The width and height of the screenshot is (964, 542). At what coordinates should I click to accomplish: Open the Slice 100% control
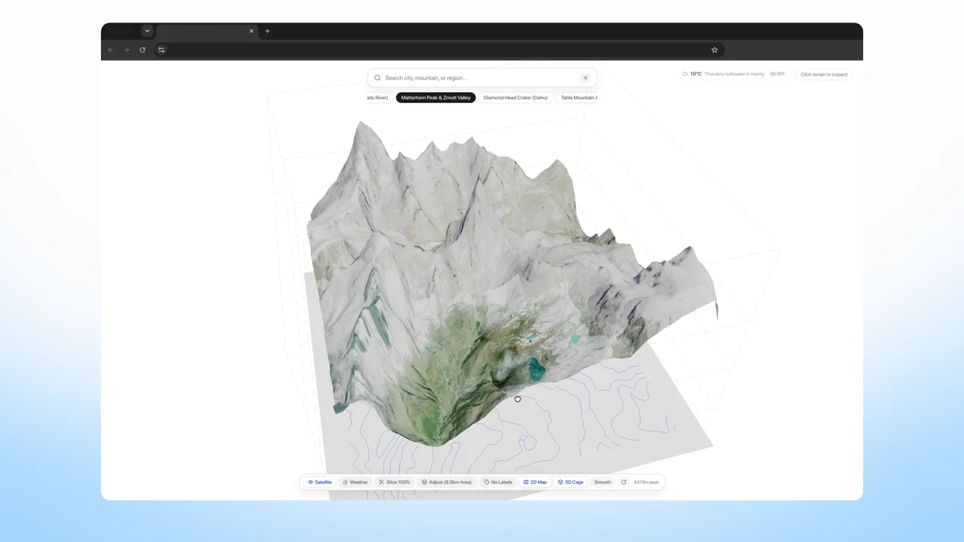pyautogui.click(x=395, y=483)
